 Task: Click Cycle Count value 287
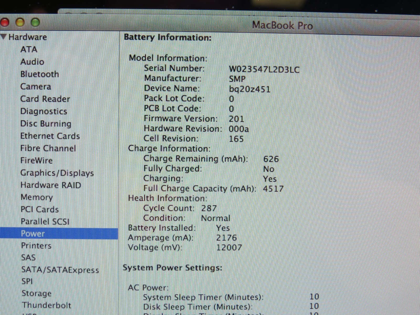[209, 208]
